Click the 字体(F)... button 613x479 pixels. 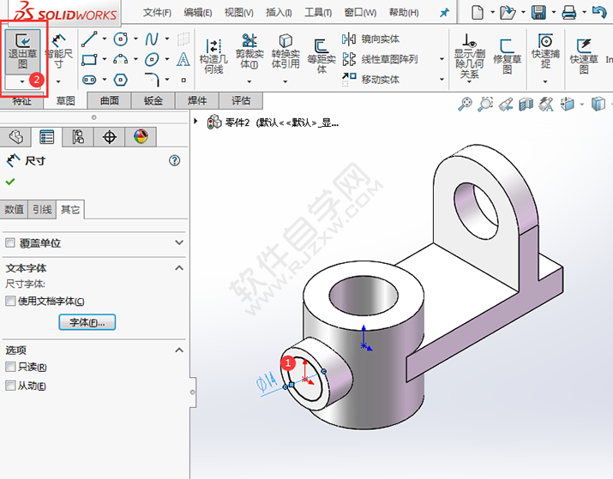tap(87, 322)
